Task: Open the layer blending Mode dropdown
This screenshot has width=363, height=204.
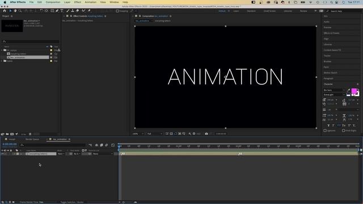Action: pos(61,154)
